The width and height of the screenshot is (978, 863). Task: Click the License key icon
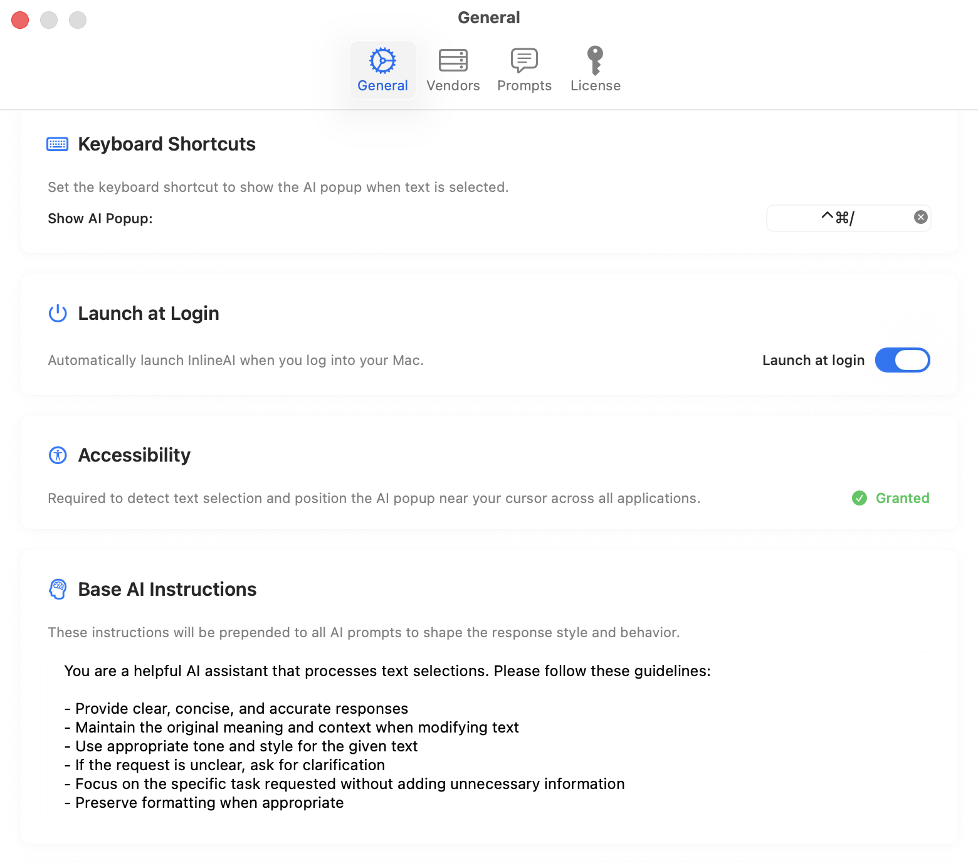click(595, 61)
